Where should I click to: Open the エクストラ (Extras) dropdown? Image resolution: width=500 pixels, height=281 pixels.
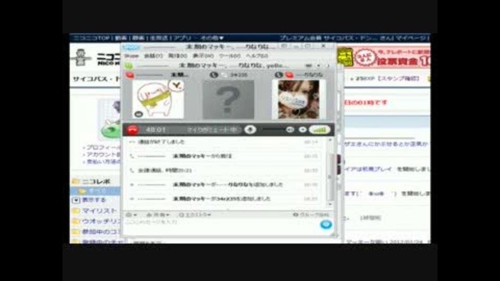(195, 215)
